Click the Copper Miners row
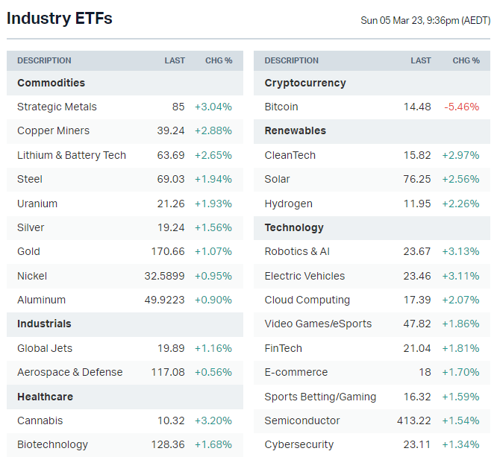 point(53,130)
